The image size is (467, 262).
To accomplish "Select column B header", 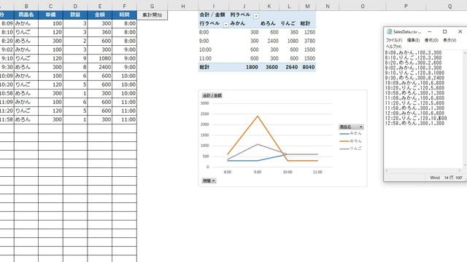I will (26, 6).
